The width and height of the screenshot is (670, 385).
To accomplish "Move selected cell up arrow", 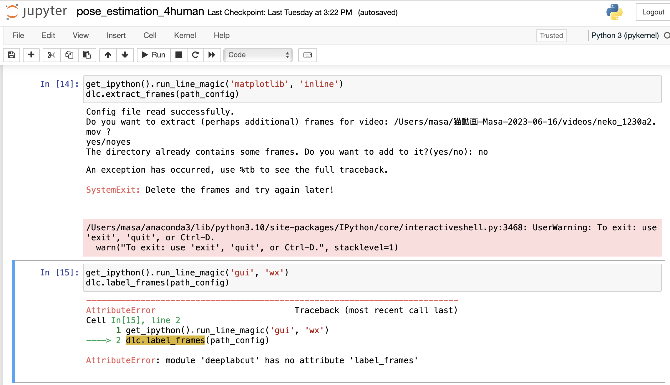I will [108, 55].
